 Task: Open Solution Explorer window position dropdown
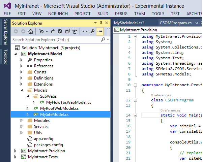(x=95, y=23)
